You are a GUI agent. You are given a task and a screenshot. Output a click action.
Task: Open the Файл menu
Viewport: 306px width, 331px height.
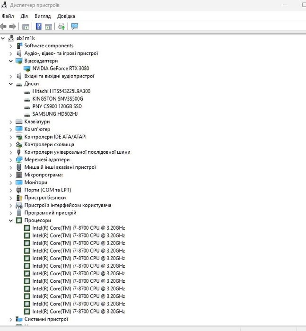[8, 16]
